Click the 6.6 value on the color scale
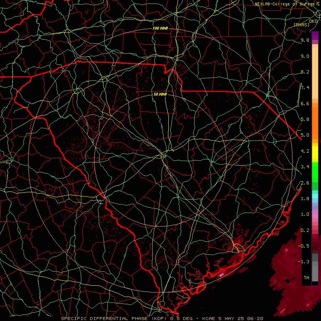This screenshot has width=321, height=321. pos(305,104)
